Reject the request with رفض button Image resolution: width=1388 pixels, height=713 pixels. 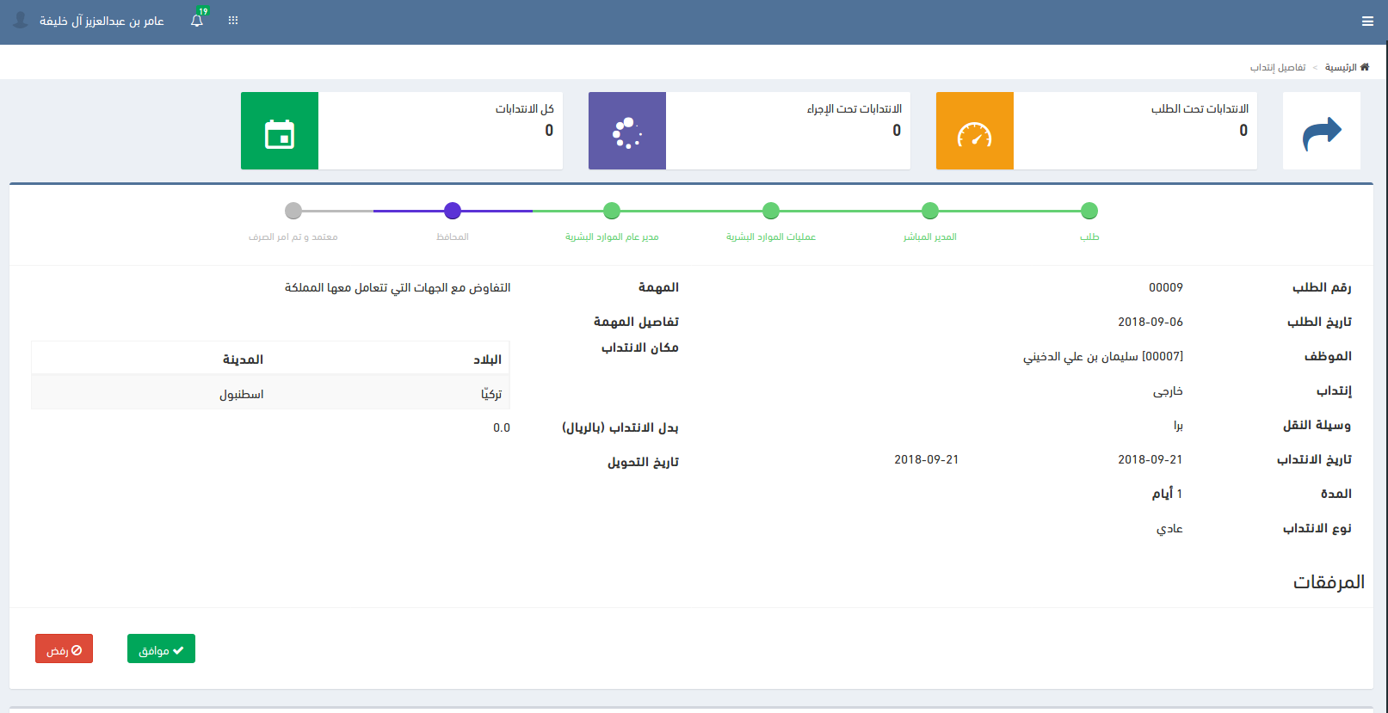coord(64,649)
